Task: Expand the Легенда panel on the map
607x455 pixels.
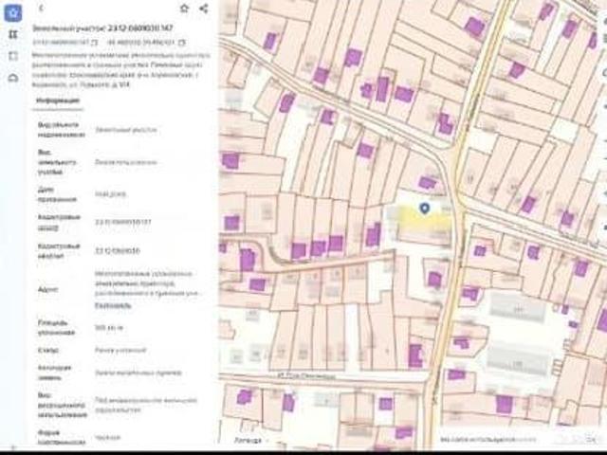Action: click(x=250, y=440)
